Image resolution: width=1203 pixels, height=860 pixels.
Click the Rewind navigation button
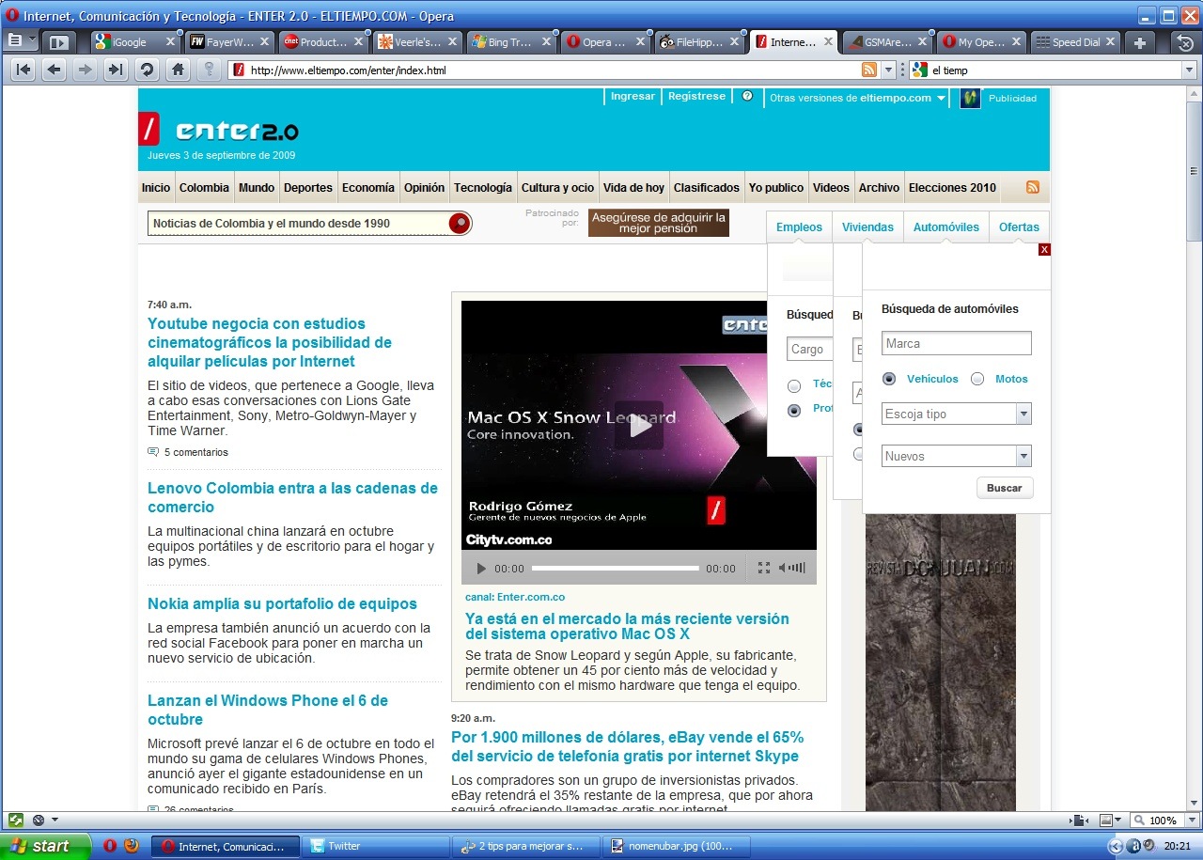tap(23, 70)
